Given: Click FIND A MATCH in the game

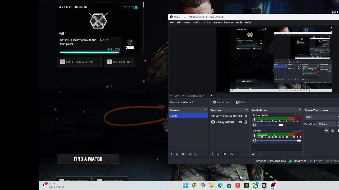Looking at the screenshot, I should click(x=88, y=159).
